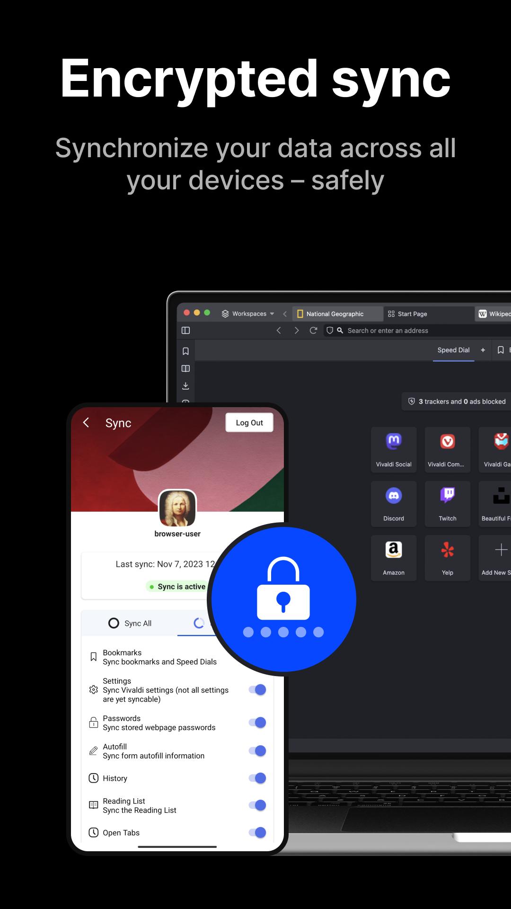
Task: Go back from the Sync screen
Action: pos(86,422)
